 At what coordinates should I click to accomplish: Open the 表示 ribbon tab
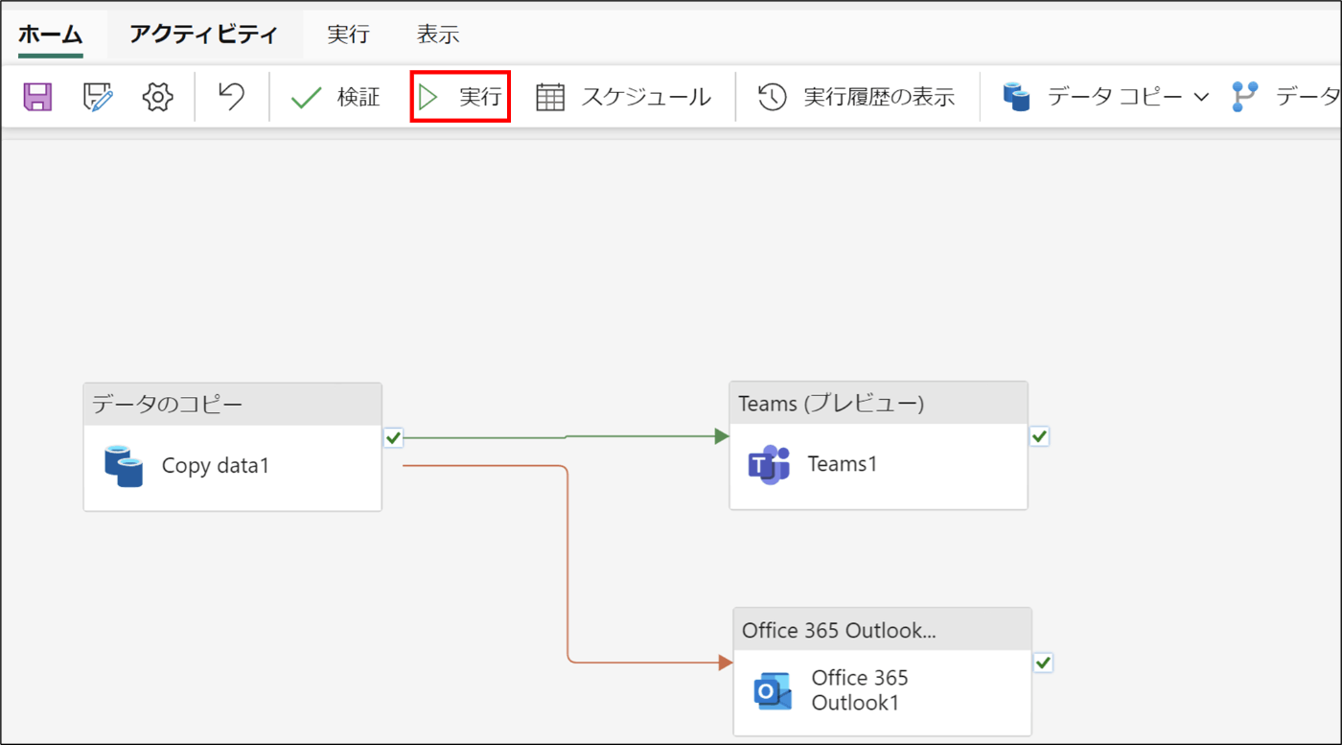tap(438, 35)
